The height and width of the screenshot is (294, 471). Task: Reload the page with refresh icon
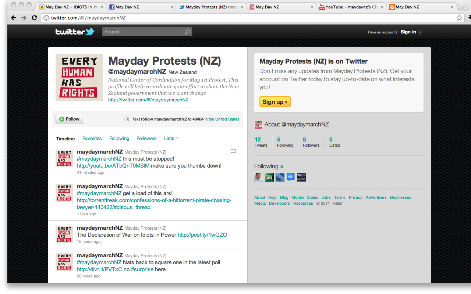(x=35, y=18)
